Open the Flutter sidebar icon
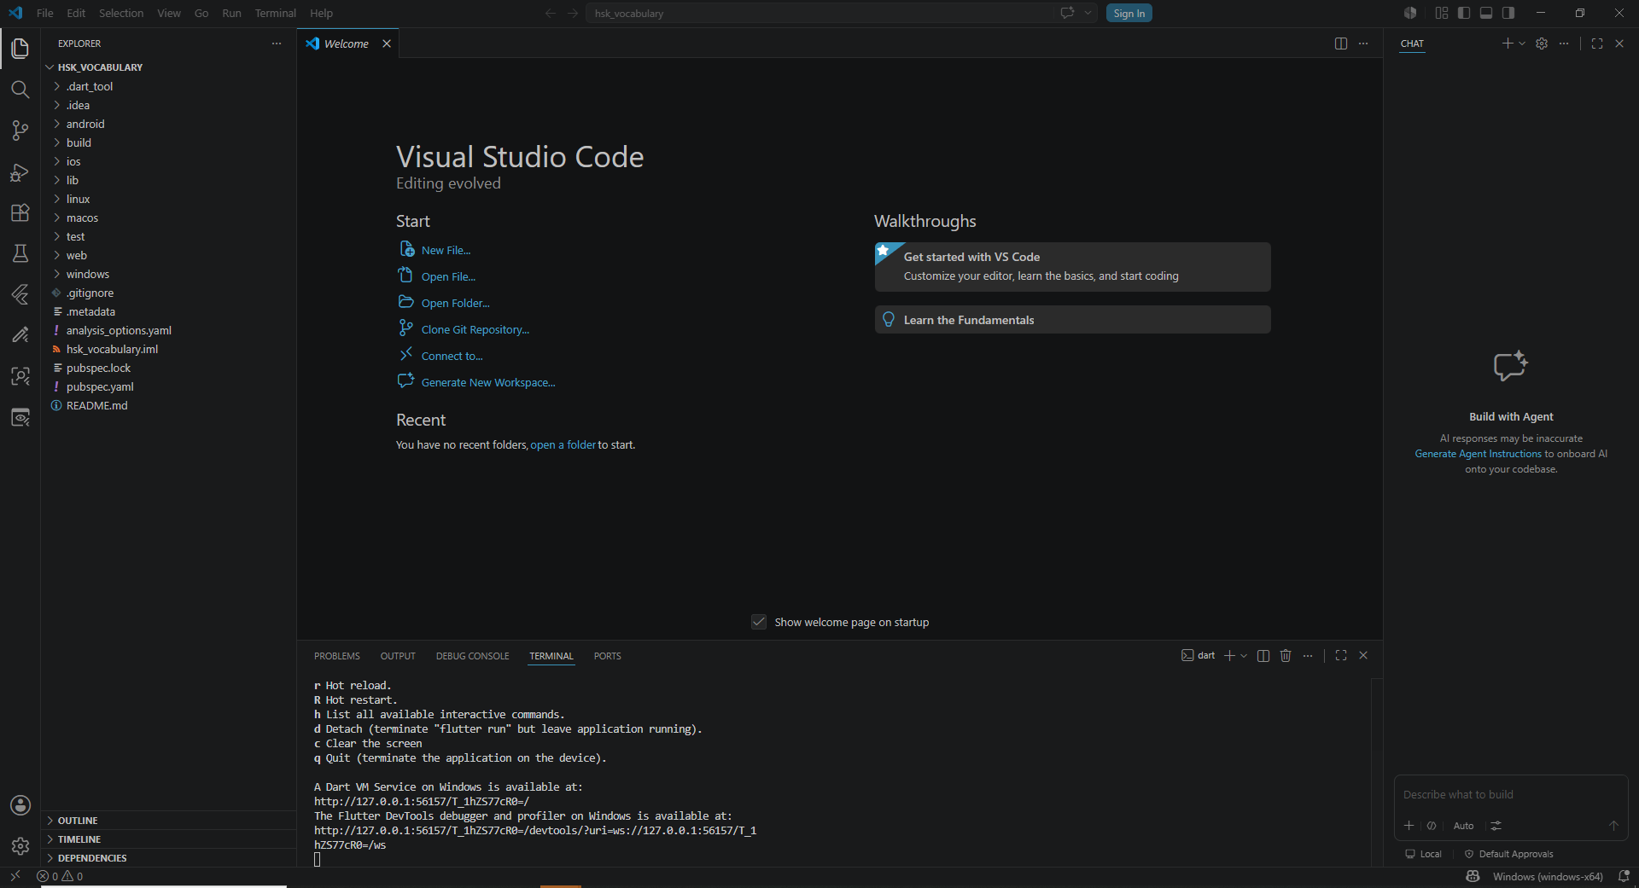The width and height of the screenshot is (1639, 888). pyautogui.click(x=20, y=294)
